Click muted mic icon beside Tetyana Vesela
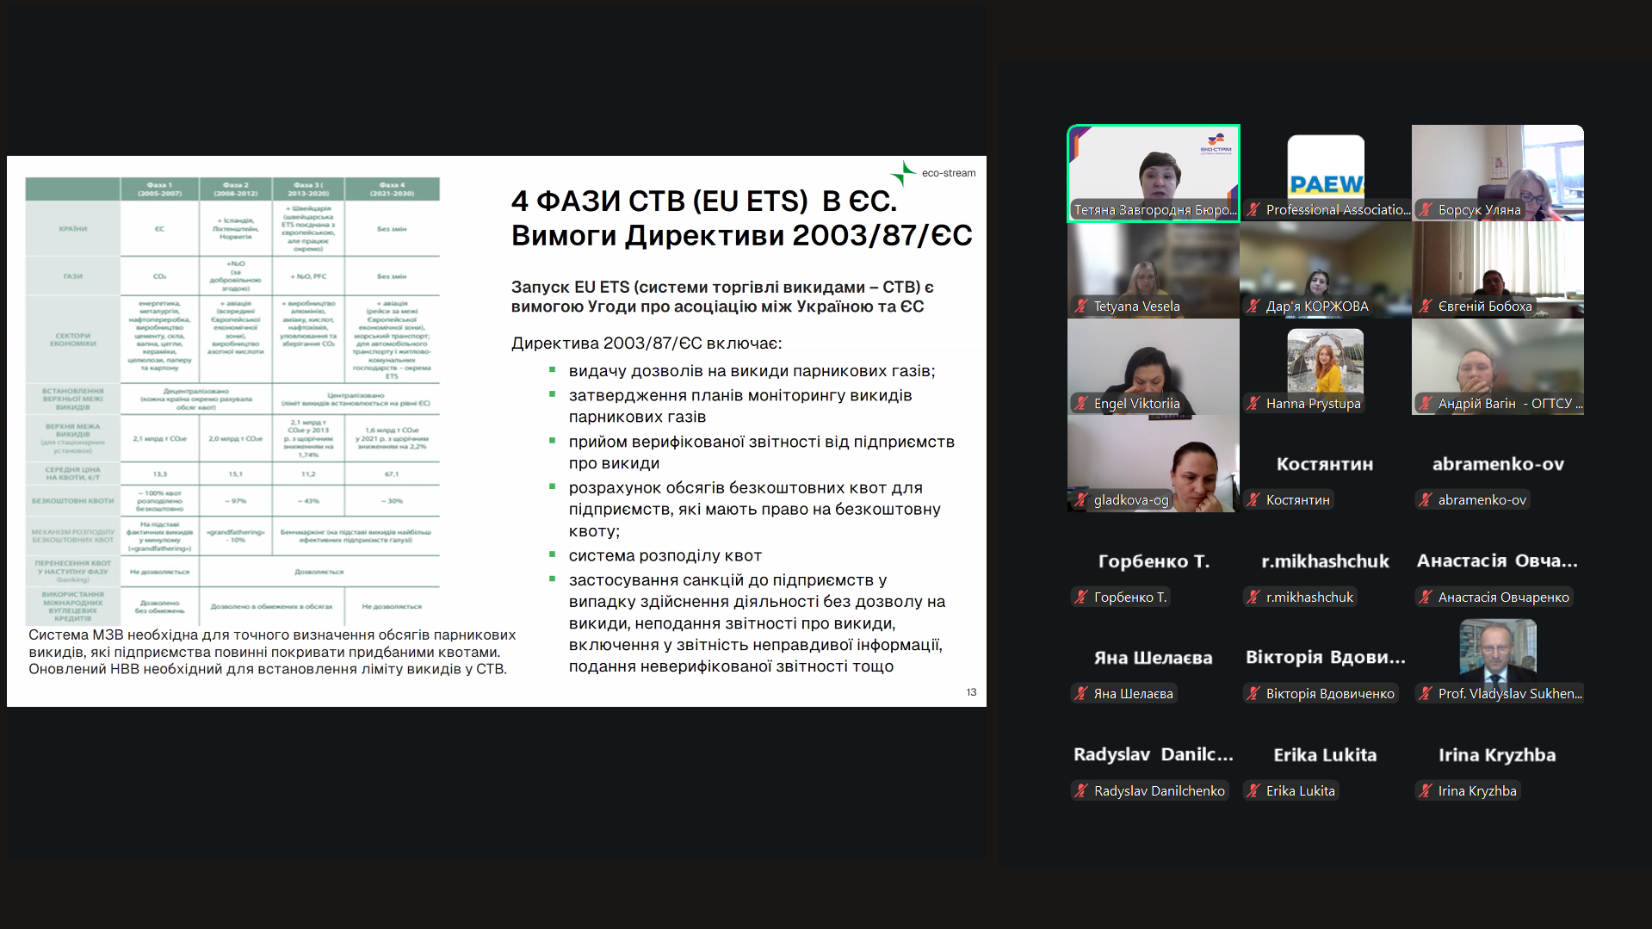The image size is (1652, 929). point(1081,307)
